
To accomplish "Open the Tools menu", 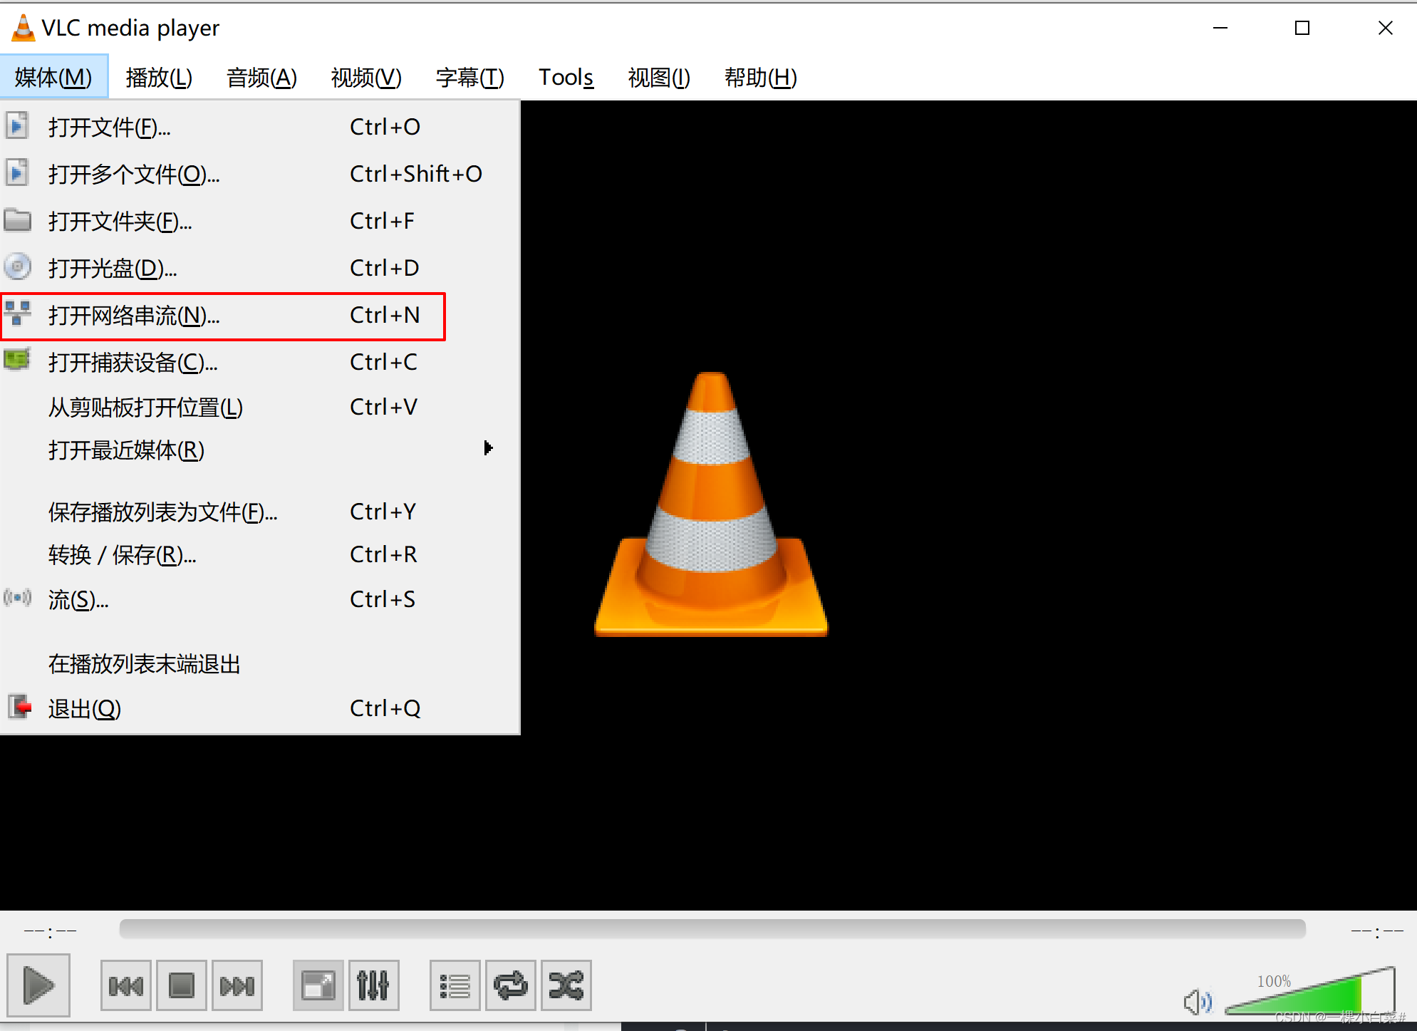I will click(x=566, y=76).
